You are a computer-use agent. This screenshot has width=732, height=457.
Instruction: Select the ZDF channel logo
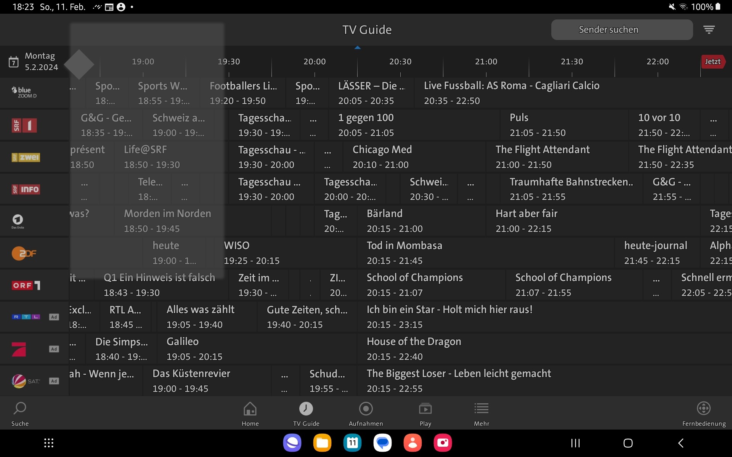pyautogui.click(x=24, y=253)
